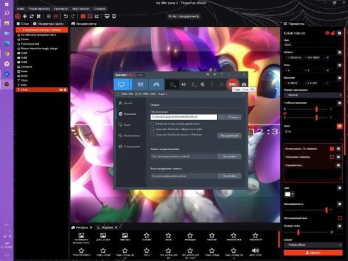Open the Редактировать menu

point(40,9)
